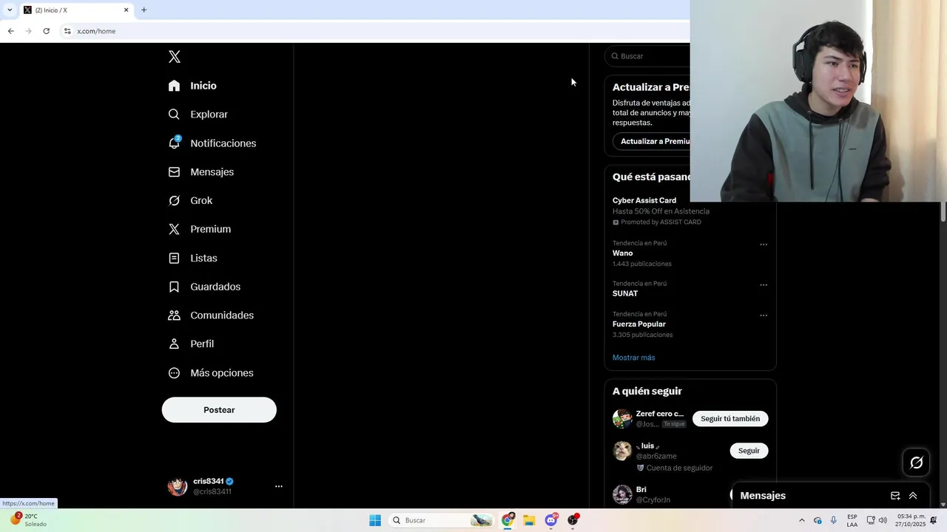Click Mostrar más link in trends

pyautogui.click(x=634, y=358)
